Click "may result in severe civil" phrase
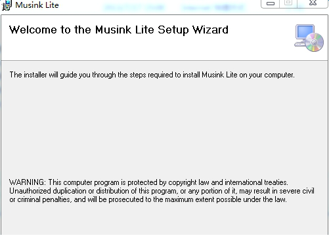This screenshot has height=244, width=329. 276,191
